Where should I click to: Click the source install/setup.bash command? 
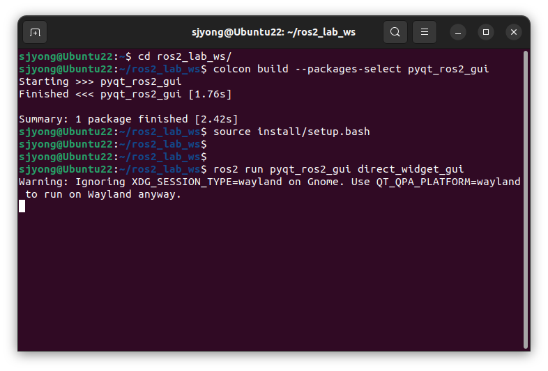point(291,132)
